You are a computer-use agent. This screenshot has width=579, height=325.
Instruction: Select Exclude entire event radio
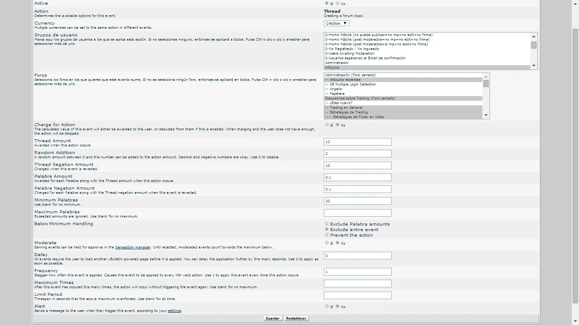point(326,229)
